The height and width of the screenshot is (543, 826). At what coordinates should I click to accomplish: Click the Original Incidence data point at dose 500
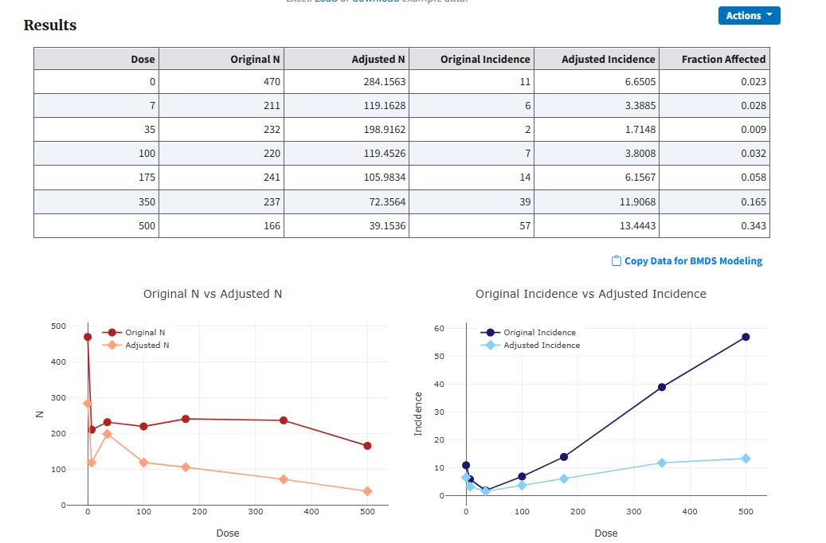(746, 337)
